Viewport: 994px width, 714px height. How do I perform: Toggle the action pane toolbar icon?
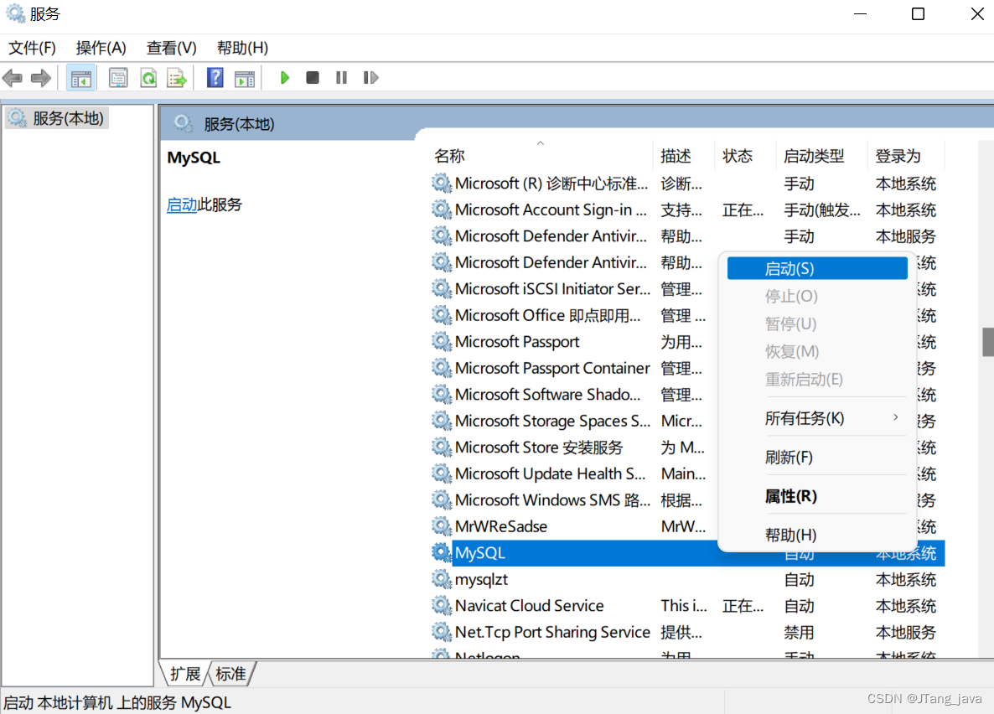(245, 79)
